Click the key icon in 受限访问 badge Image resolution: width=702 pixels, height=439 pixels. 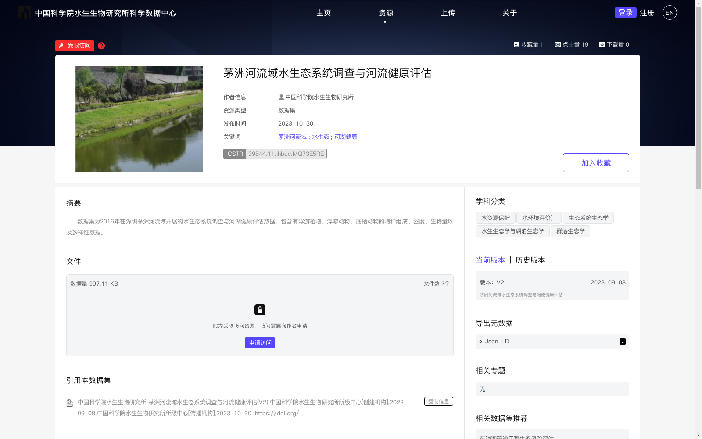(x=61, y=46)
